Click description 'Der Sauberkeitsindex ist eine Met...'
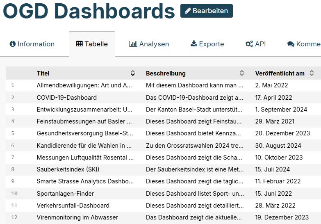The image size is (321, 224). [x=195, y=169]
